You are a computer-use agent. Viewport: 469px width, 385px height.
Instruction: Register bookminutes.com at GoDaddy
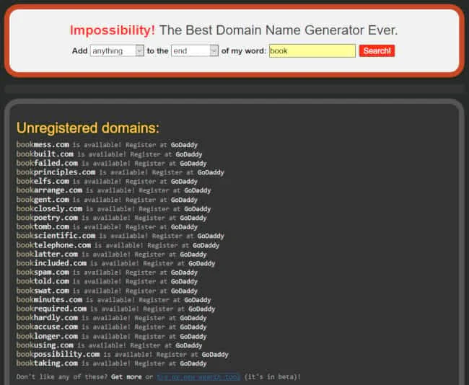coord(198,300)
